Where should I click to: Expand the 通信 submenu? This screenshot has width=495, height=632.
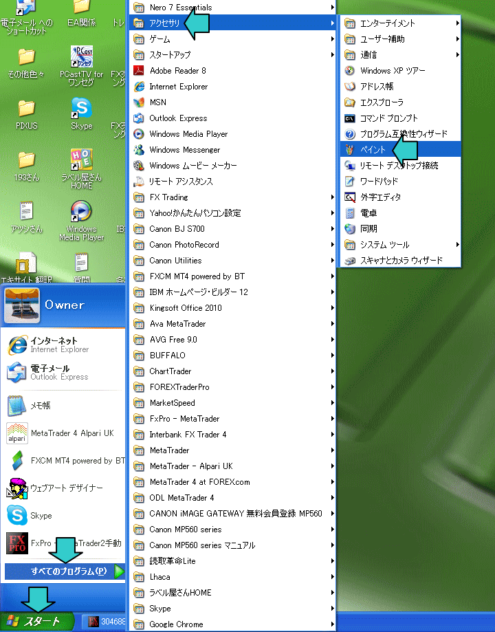coord(400,54)
